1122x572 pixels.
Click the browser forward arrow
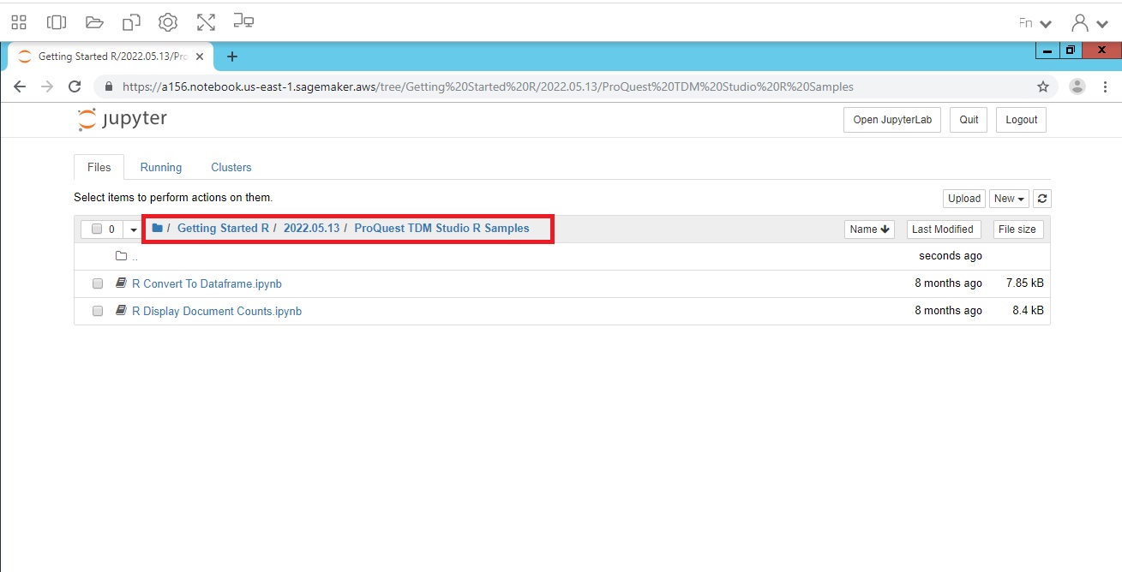[47, 86]
